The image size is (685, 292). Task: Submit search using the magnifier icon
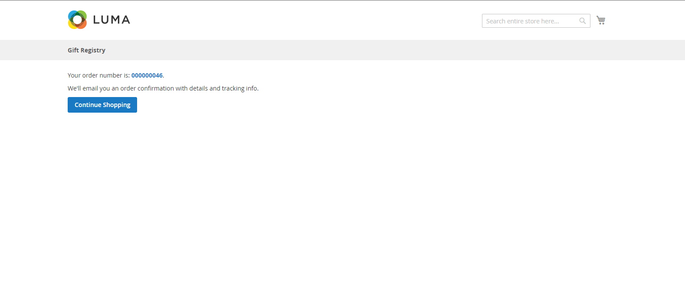(583, 21)
